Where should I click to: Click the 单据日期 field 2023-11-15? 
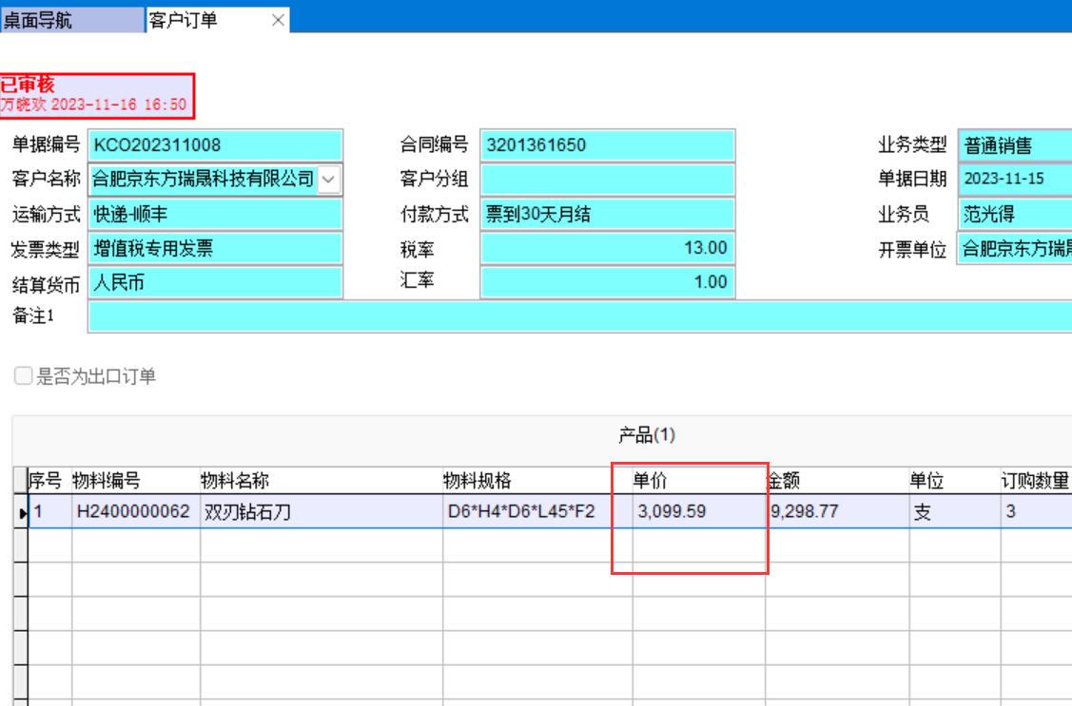pyautogui.click(x=1013, y=179)
